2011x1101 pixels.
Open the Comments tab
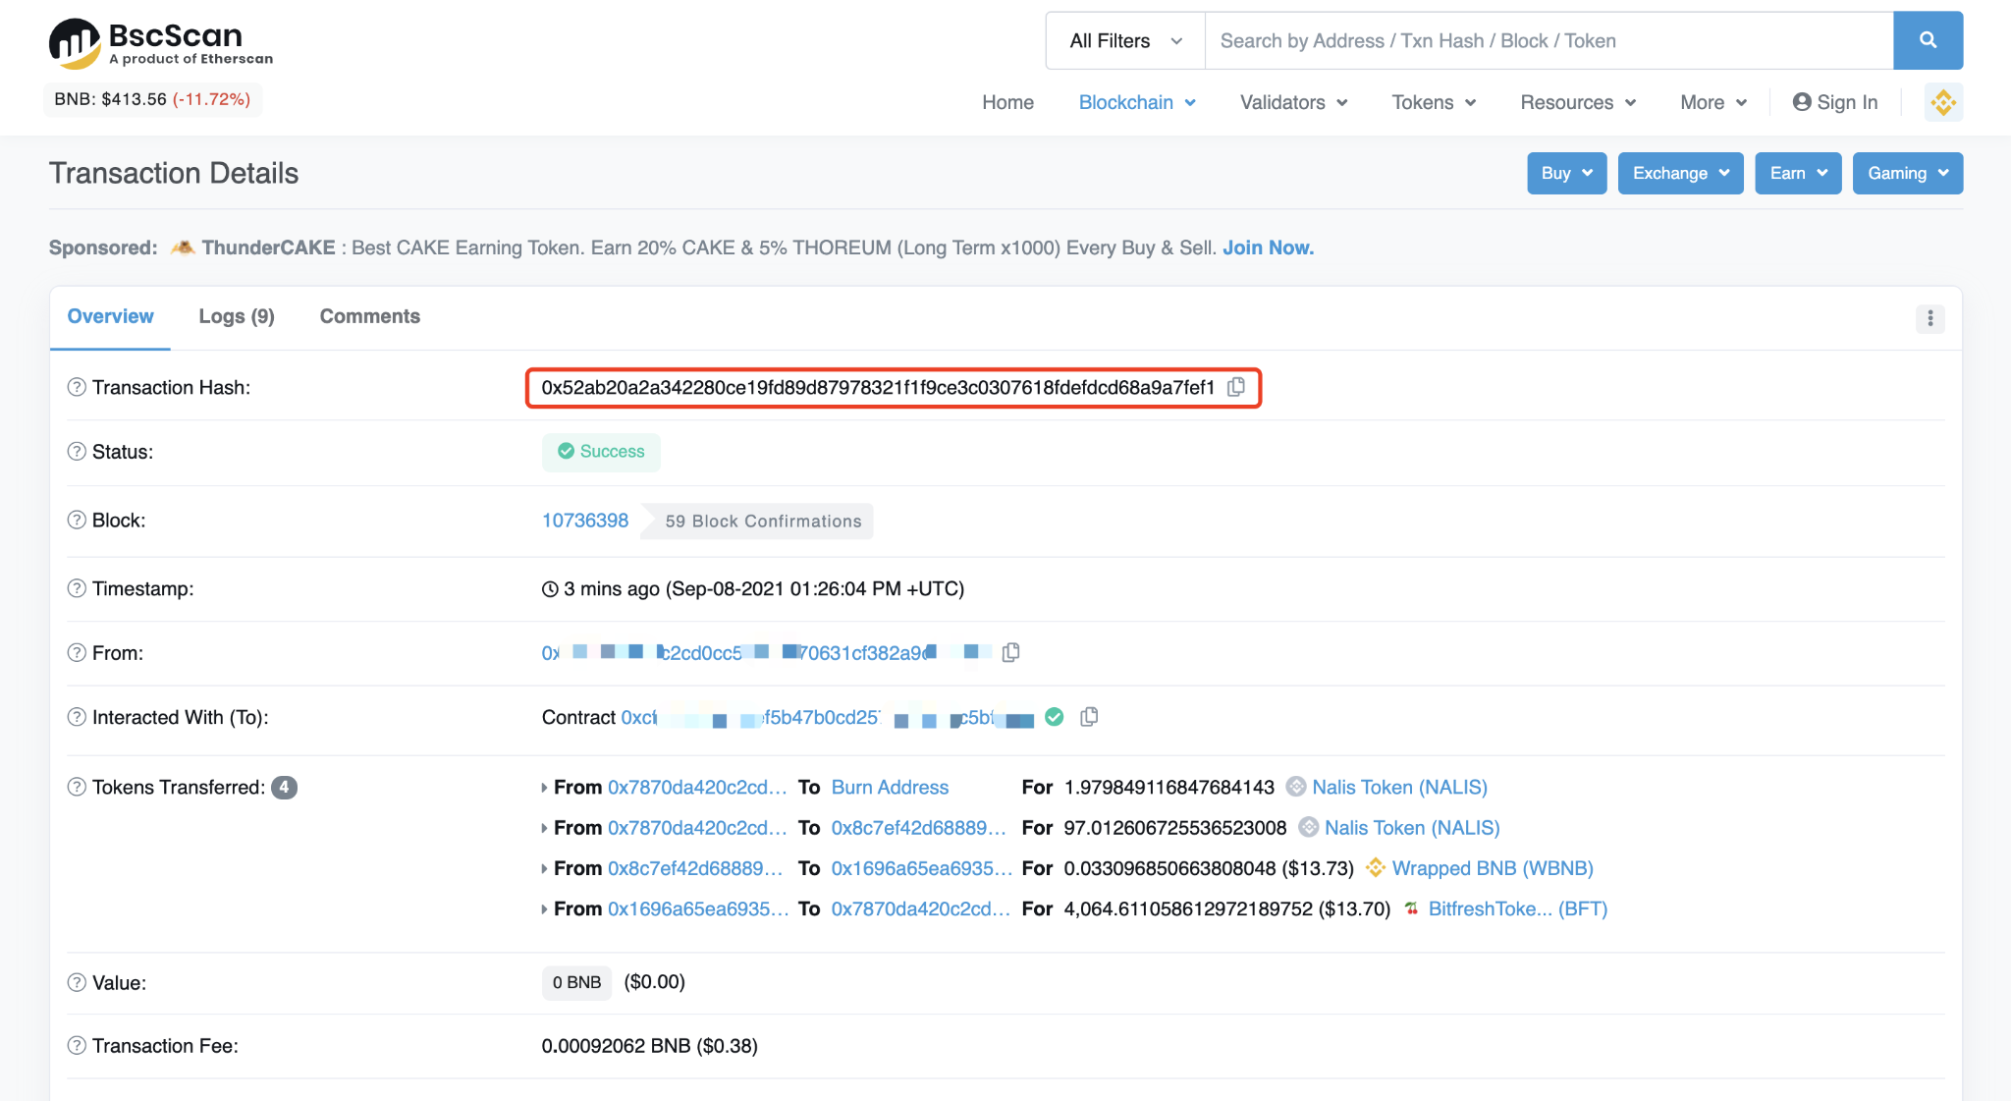369,316
